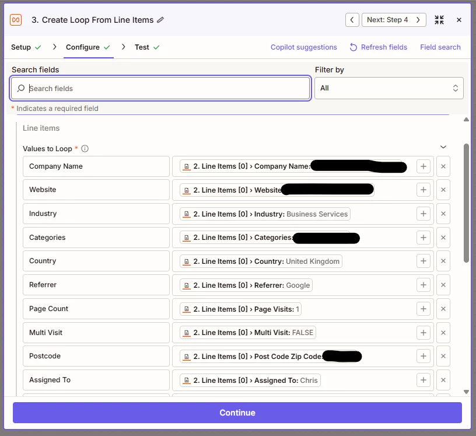Edit the Postcode key field

tap(96, 356)
